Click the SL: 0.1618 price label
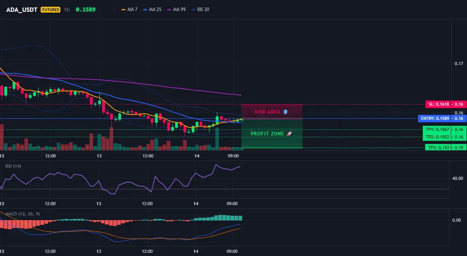The image size is (467, 256). pos(438,104)
